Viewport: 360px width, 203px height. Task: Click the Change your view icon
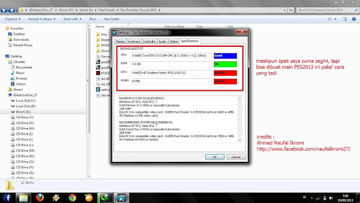click(330, 19)
